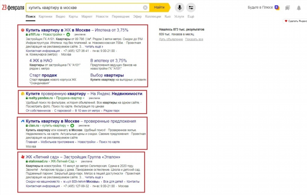Click the С парковкой quick link

(63, 111)
